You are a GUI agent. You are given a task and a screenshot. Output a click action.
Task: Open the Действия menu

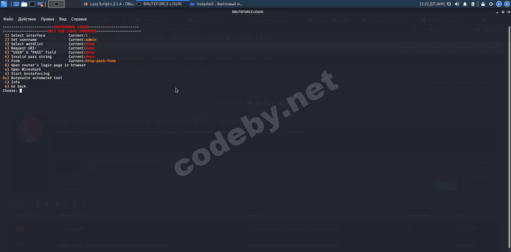pyautogui.click(x=27, y=19)
